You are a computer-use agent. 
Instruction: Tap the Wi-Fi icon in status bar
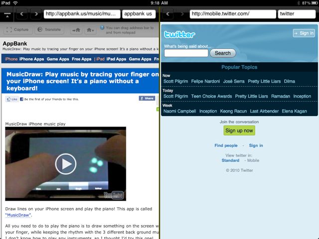[15, 3]
